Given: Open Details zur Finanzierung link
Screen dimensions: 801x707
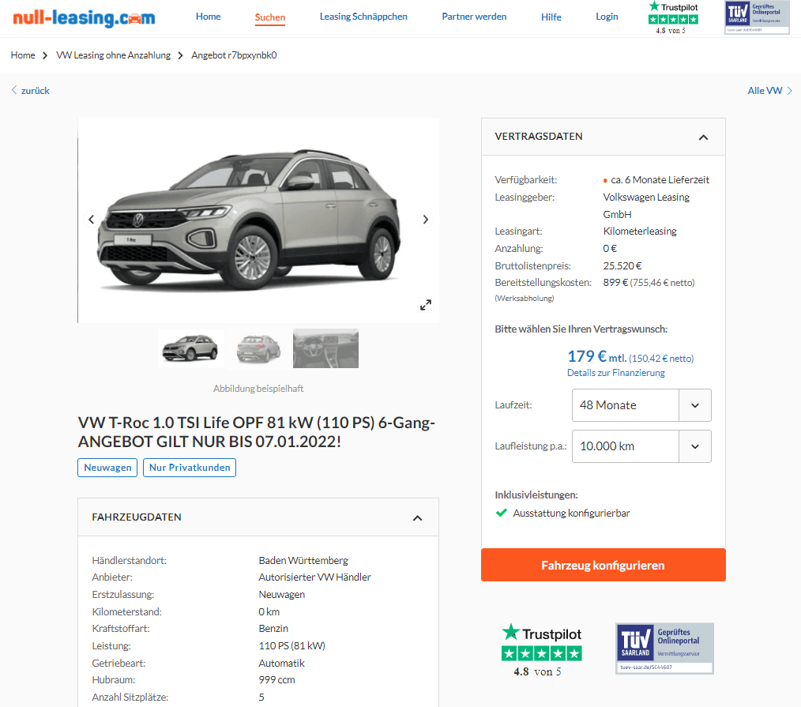Looking at the screenshot, I should (615, 373).
